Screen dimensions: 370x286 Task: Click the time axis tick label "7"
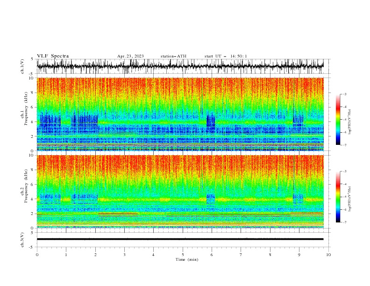click(241, 255)
